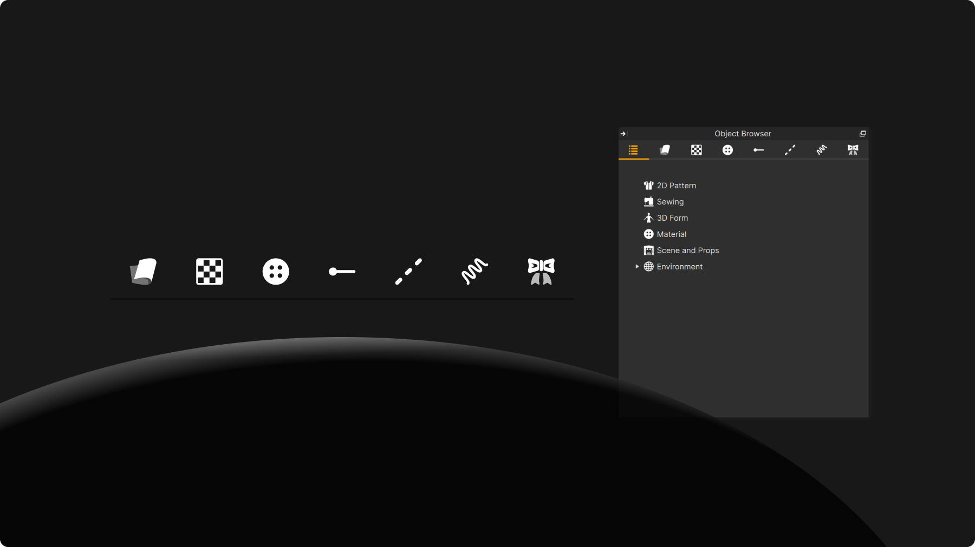975x547 pixels.
Task: Open the Pucker spring tab in Object Browser
Action: point(822,150)
